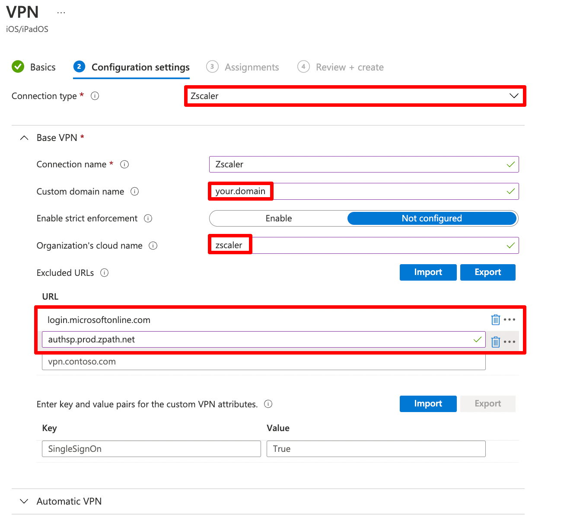Export the excluded URLs list
The width and height of the screenshot is (567, 518).
coord(487,272)
